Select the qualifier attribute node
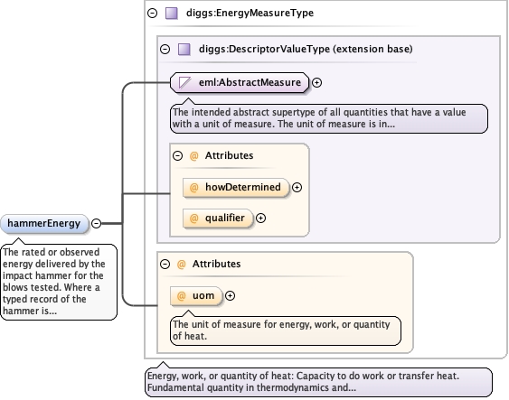 218,219
